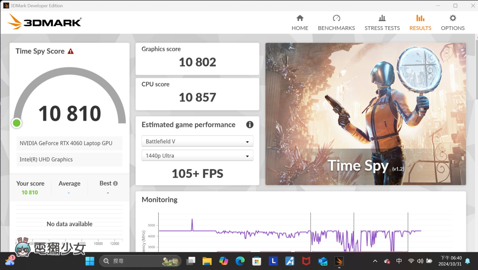Click the 3DMark taskbar icon

[339, 261]
